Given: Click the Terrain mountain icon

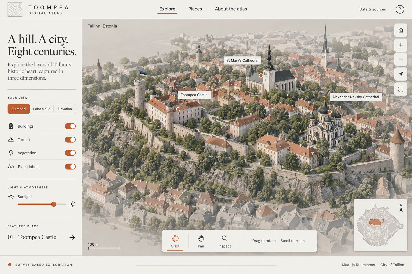Looking at the screenshot, I should (x=11, y=139).
